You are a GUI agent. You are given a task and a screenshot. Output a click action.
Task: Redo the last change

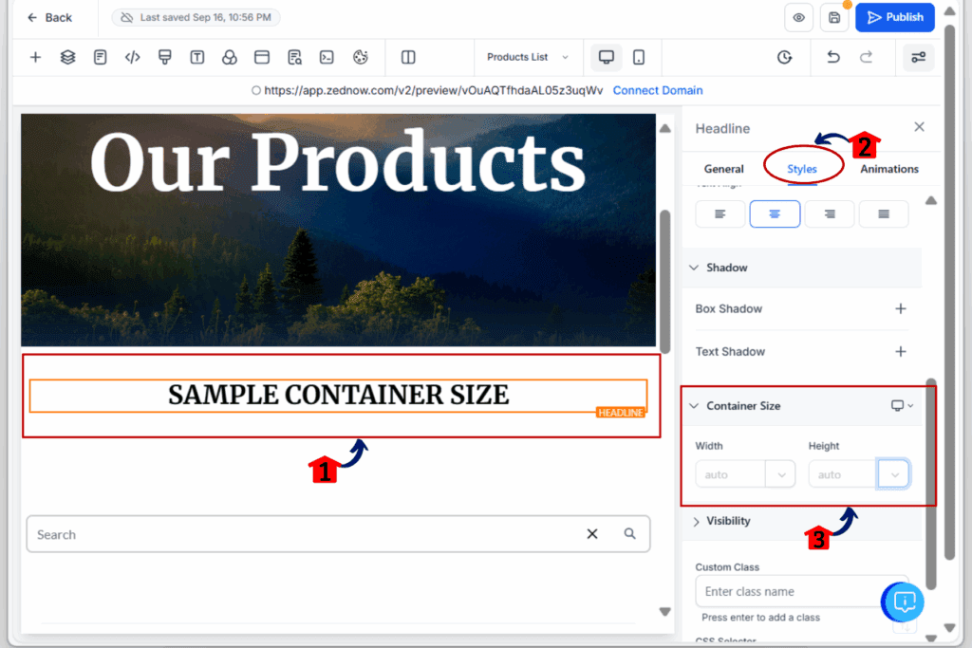[x=866, y=57]
